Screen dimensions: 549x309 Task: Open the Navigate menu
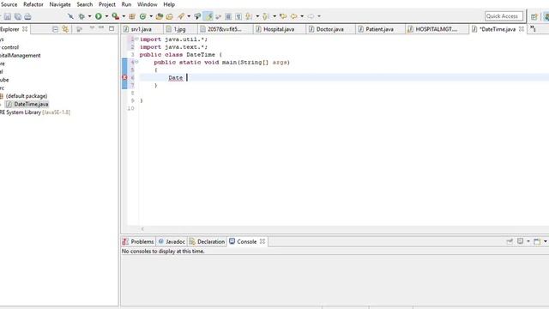pyautogui.click(x=60, y=4)
